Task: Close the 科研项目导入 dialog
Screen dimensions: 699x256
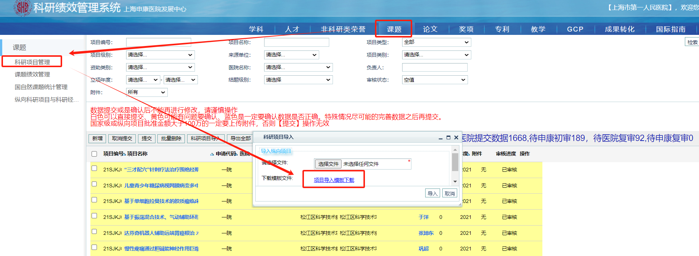Action: (x=456, y=138)
